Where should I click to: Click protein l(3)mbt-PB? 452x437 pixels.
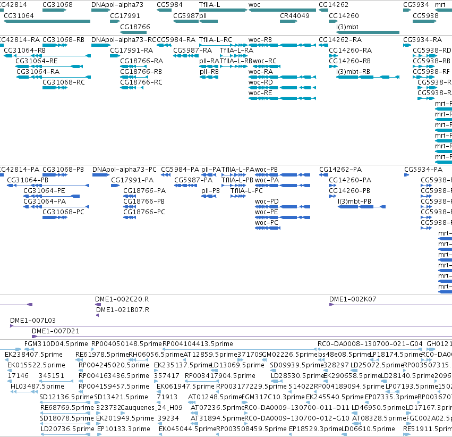pyautogui.click(x=362, y=207)
